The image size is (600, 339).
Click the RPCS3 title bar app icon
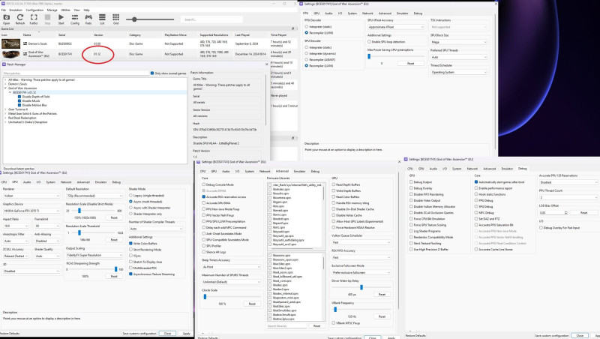pos(3,4)
